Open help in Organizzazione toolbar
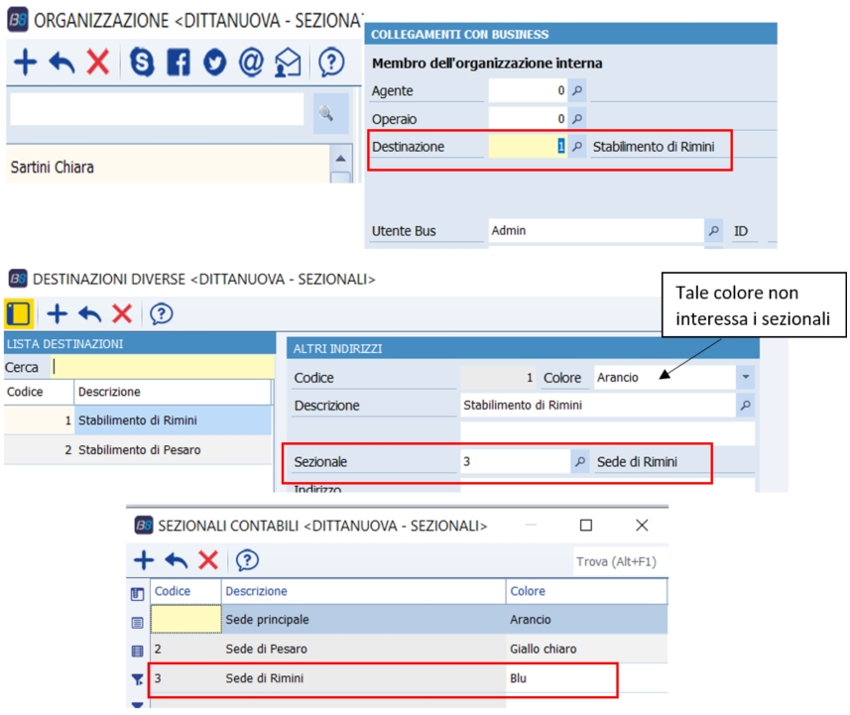 331,62
